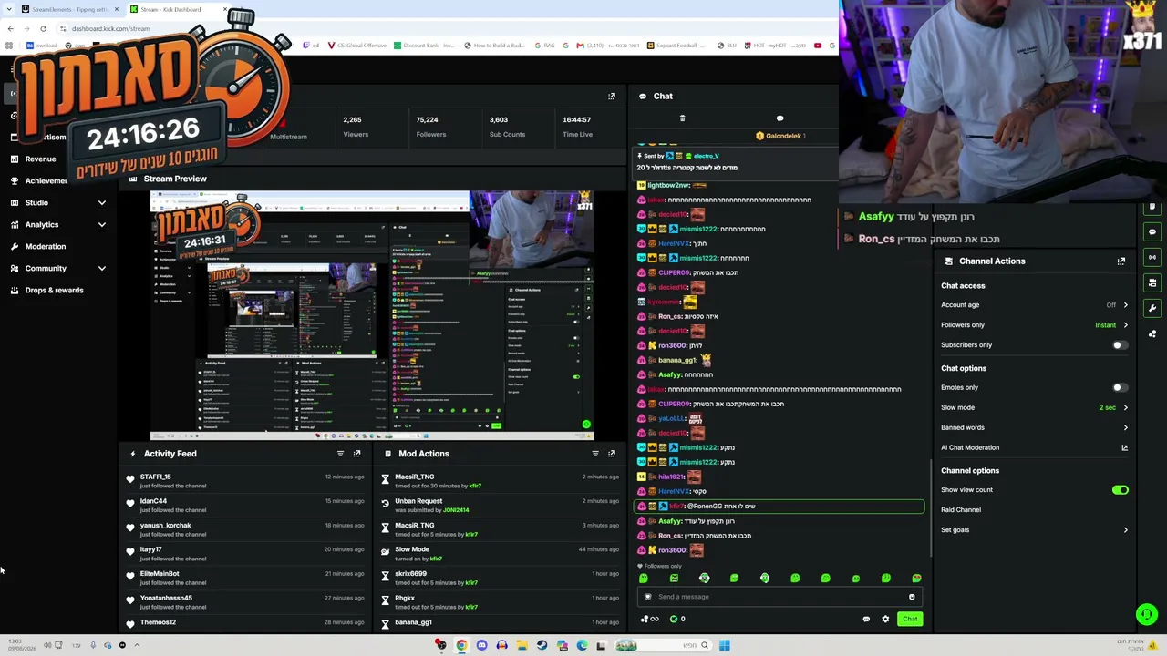The image size is (1167, 656).
Task: Open Revenue in the sidebar
Action: 40,159
